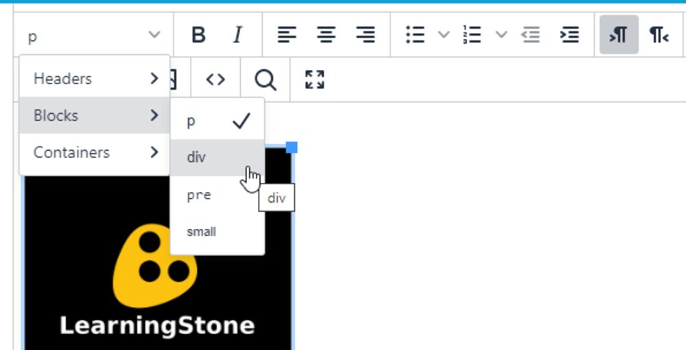Insert a numbered list
The image size is (686, 350).
pyautogui.click(x=473, y=35)
